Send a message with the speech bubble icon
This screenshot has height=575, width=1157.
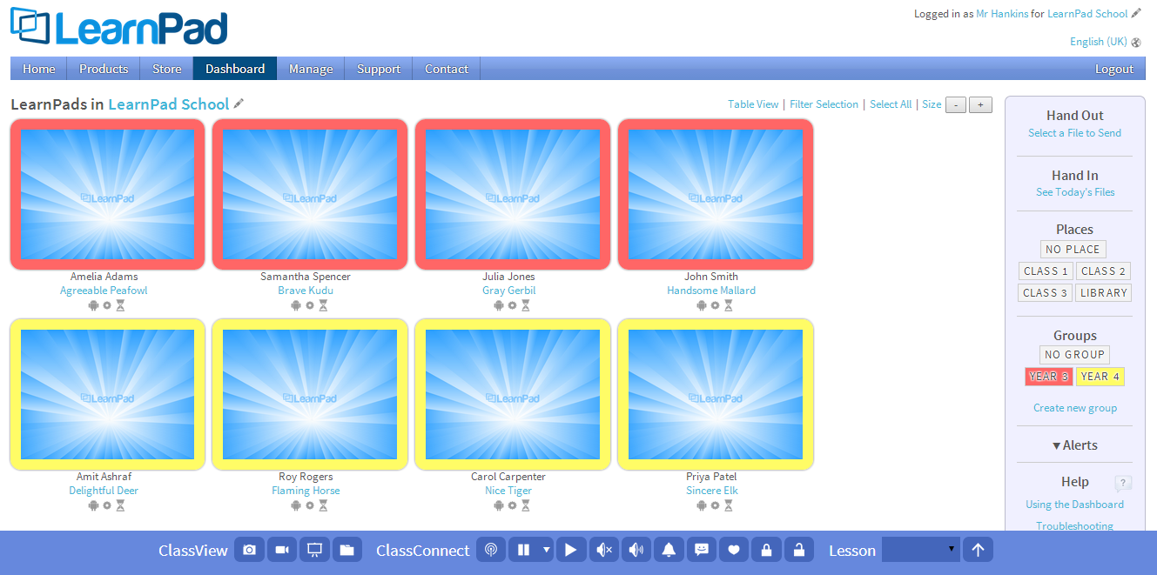[702, 550]
